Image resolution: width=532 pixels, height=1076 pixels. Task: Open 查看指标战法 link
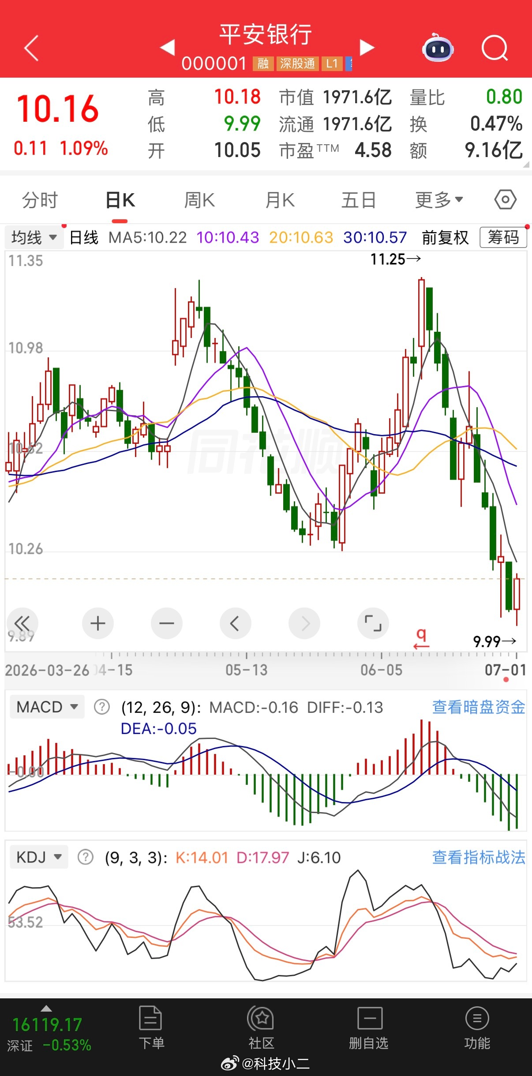click(479, 857)
